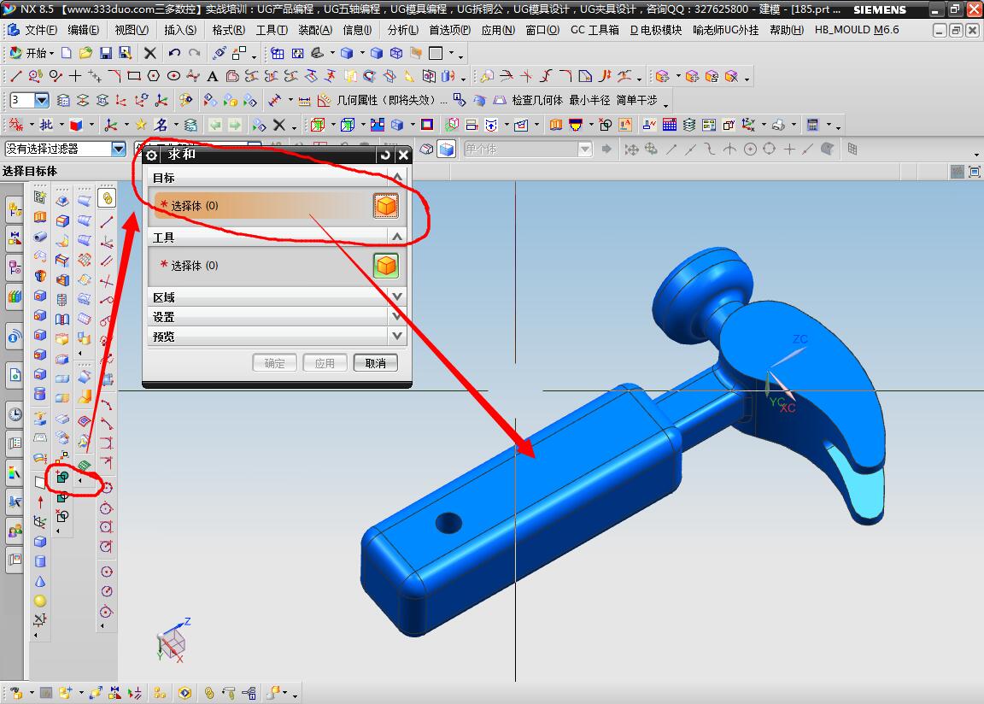Select the Polygon curve tool
Viewport: 984px width, 704px height.
[x=153, y=77]
